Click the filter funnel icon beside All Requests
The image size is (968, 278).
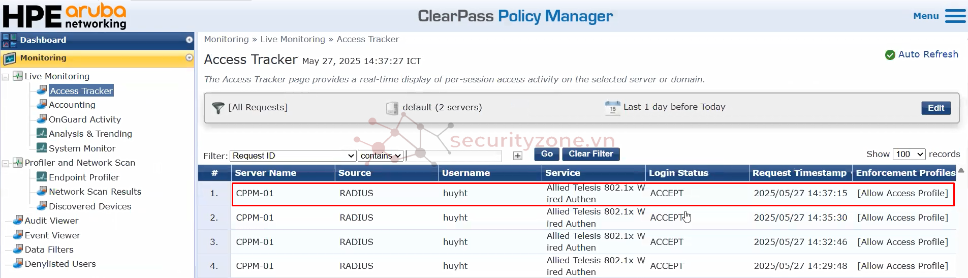tap(218, 108)
